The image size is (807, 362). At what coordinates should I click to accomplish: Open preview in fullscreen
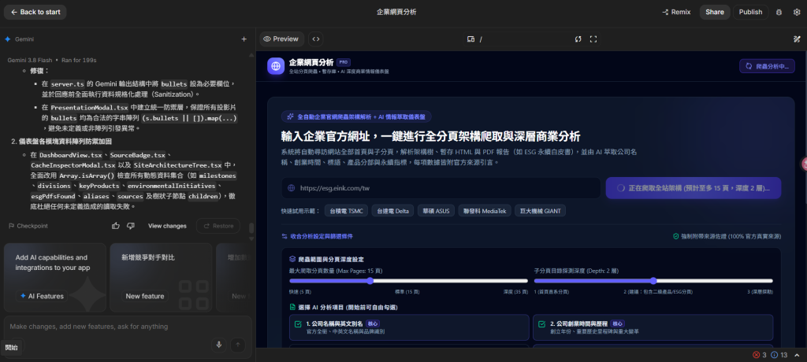pos(593,39)
